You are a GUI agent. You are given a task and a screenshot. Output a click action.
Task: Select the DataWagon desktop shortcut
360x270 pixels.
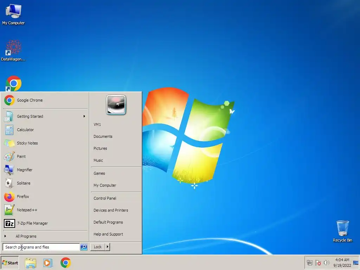[13, 51]
